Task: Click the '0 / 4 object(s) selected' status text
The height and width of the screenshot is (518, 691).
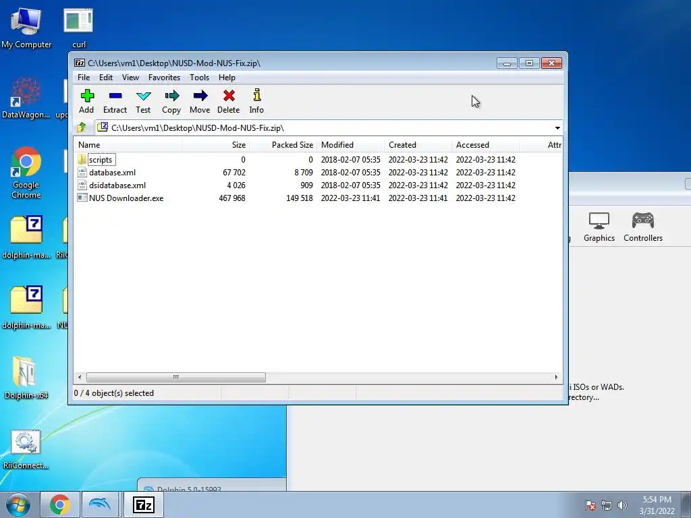Action: pos(113,393)
